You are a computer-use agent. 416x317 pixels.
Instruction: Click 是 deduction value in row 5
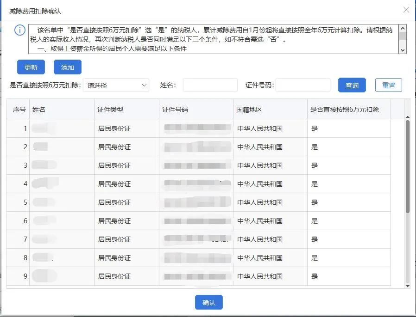[315, 202]
